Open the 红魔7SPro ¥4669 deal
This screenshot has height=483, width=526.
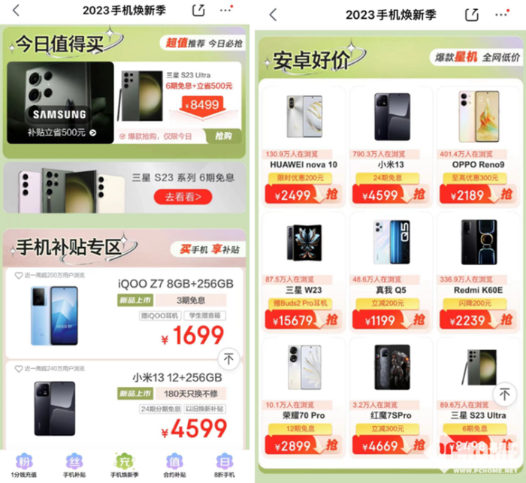(391, 445)
